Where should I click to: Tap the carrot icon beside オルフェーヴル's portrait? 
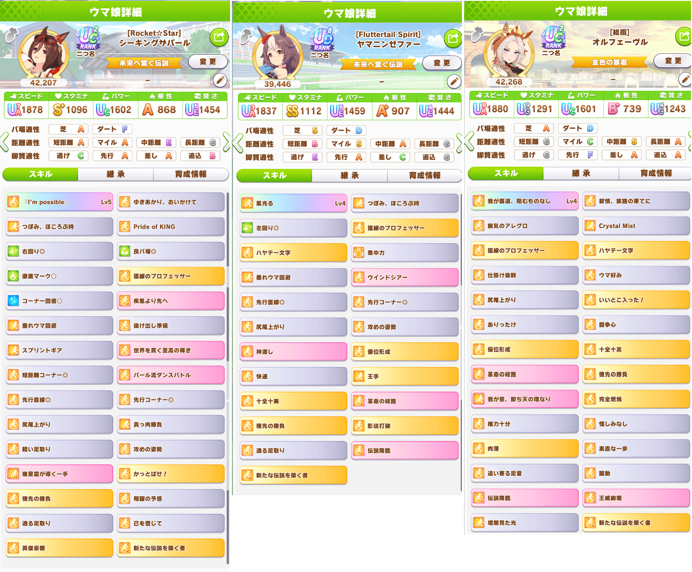477,34
